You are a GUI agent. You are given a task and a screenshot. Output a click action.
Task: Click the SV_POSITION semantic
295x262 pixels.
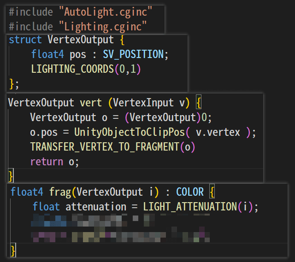pos(133,55)
